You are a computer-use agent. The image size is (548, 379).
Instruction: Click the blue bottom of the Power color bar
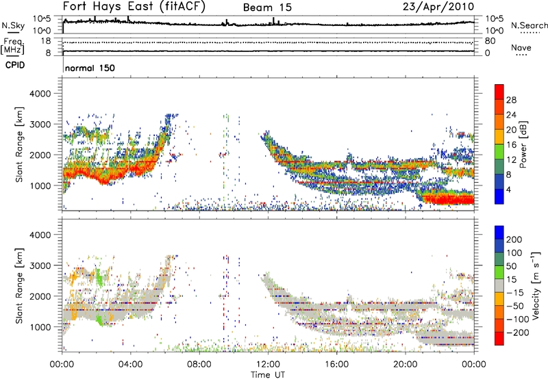coord(499,196)
